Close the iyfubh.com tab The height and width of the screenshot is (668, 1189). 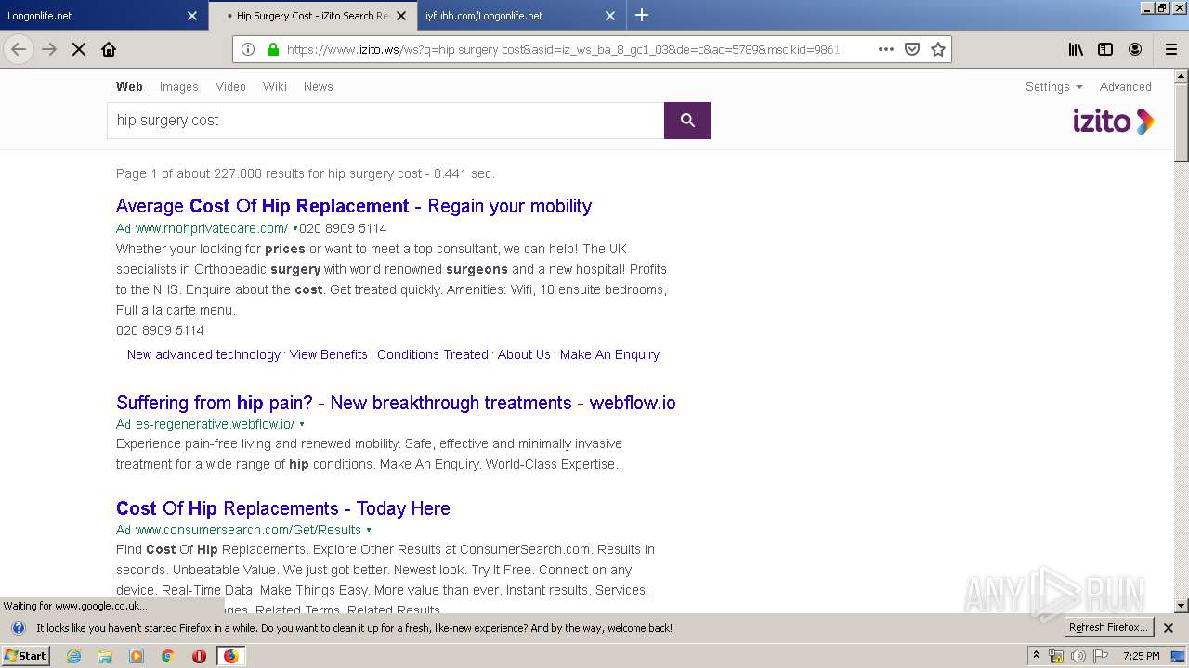[x=610, y=16]
